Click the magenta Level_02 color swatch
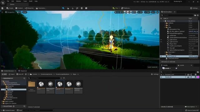200x112 pixels. (198, 77)
